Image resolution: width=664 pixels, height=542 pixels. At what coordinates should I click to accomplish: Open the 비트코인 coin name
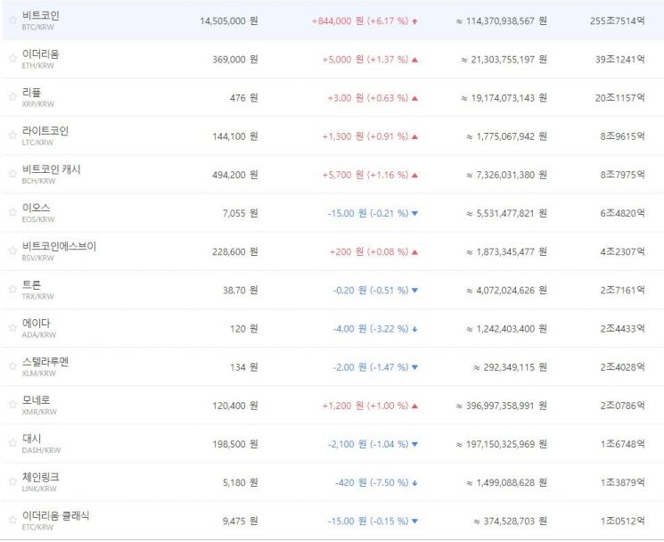point(41,16)
